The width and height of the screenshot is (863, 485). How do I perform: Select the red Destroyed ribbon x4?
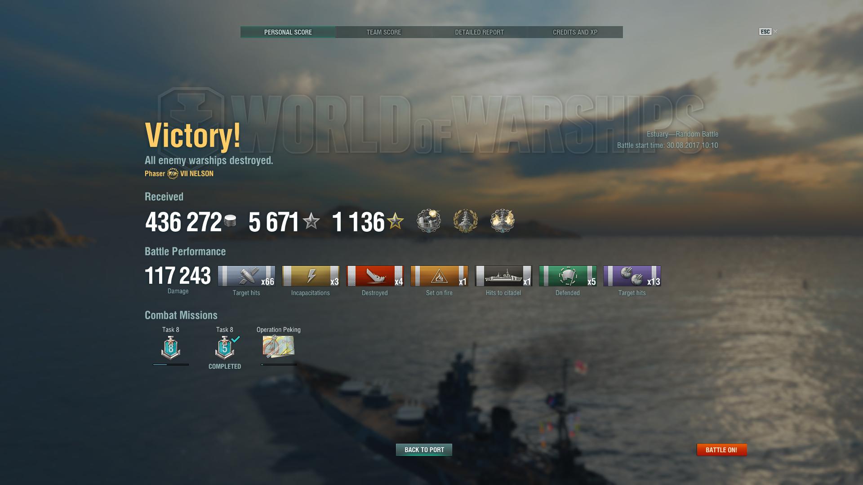pyautogui.click(x=375, y=276)
